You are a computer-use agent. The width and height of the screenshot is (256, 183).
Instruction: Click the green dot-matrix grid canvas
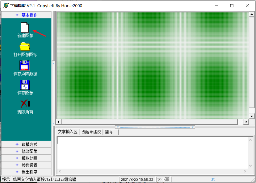153,66
